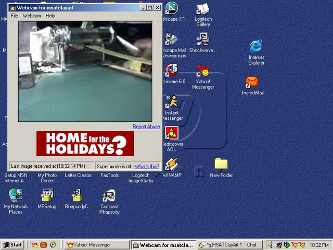Launch Yahoo Messenger from the quick launch bar

[34, 245]
